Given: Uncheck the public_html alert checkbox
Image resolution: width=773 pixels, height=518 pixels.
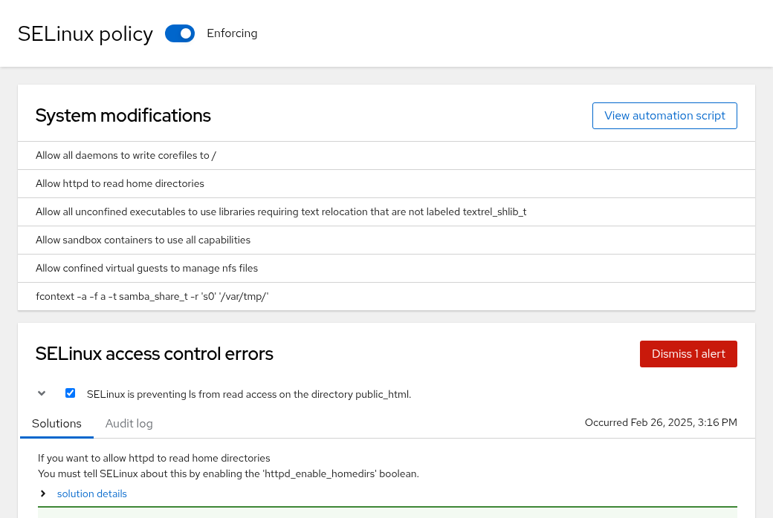Looking at the screenshot, I should click(70, 393).
